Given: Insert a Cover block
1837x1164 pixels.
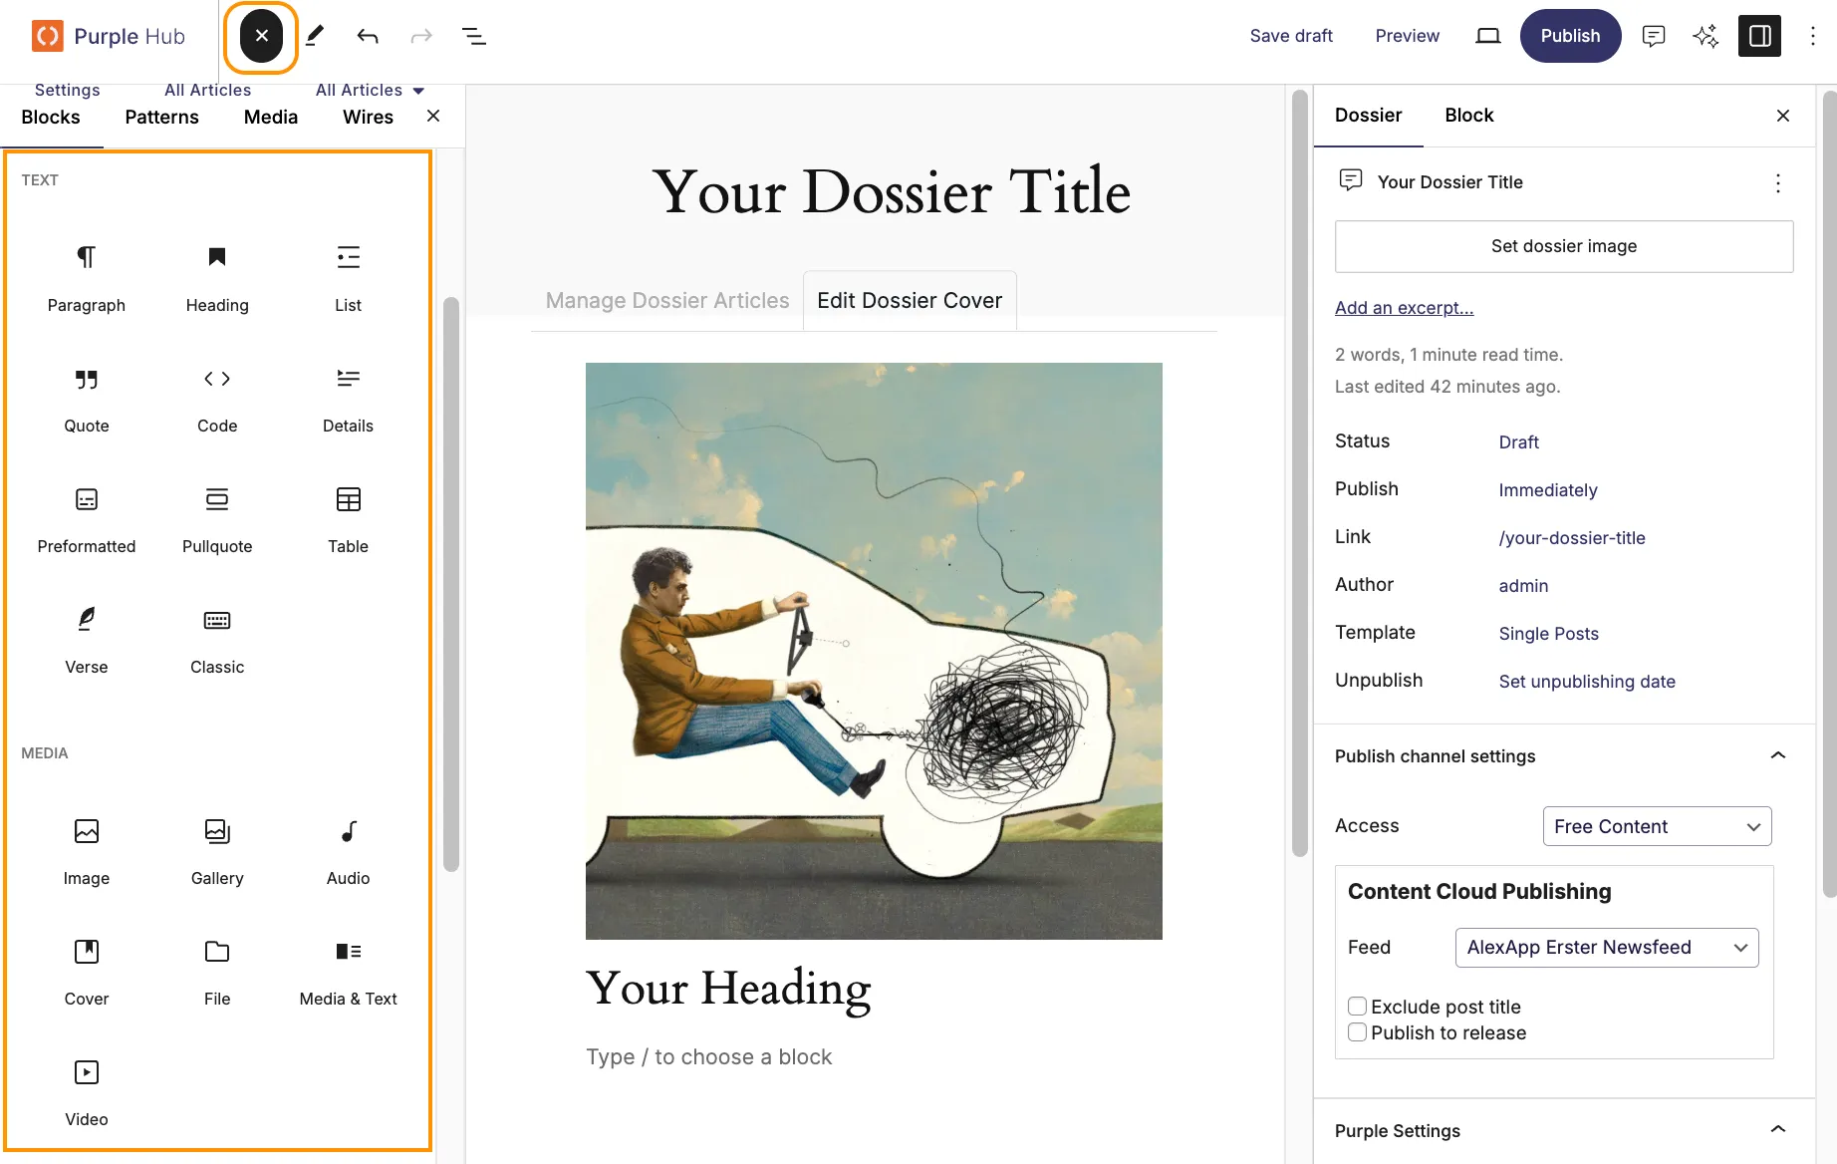Looking at the screenshot, I should tap(87, 972).
